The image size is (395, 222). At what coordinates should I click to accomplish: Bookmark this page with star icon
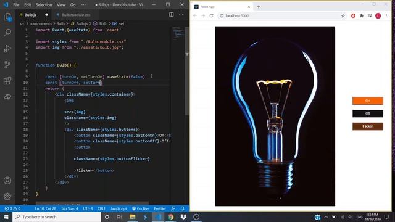click(x=343, y=15)
